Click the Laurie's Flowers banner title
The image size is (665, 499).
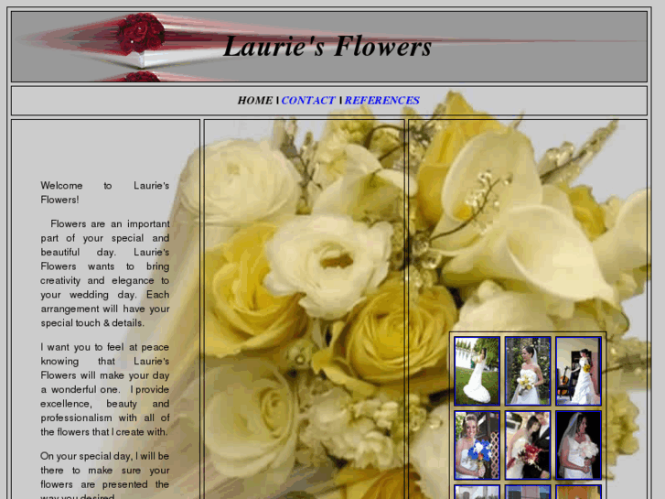point(327,46)
